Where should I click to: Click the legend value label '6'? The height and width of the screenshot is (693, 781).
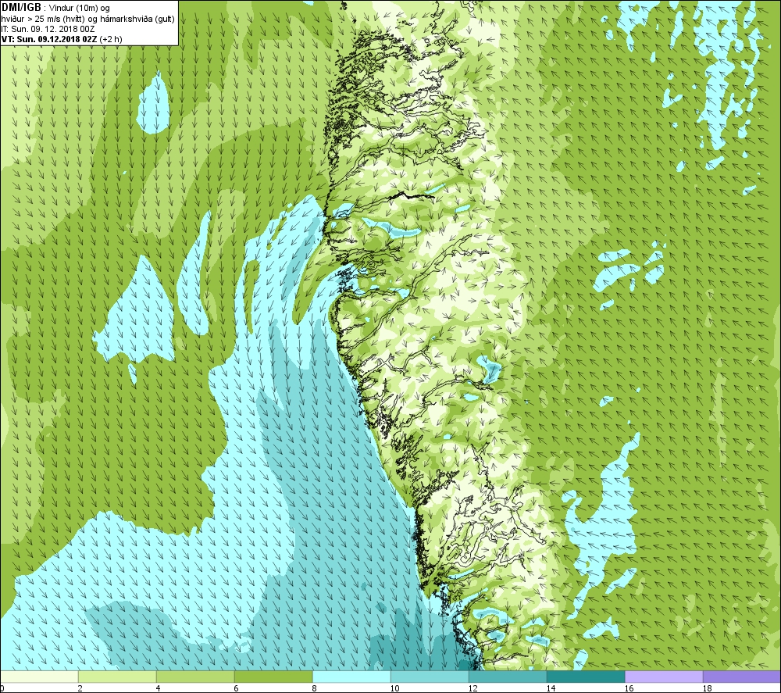[237, 688]
